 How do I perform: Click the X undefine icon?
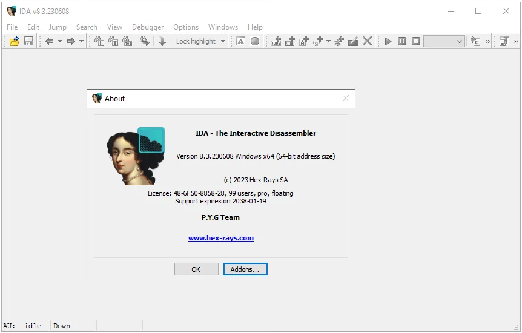pos(367,41)
